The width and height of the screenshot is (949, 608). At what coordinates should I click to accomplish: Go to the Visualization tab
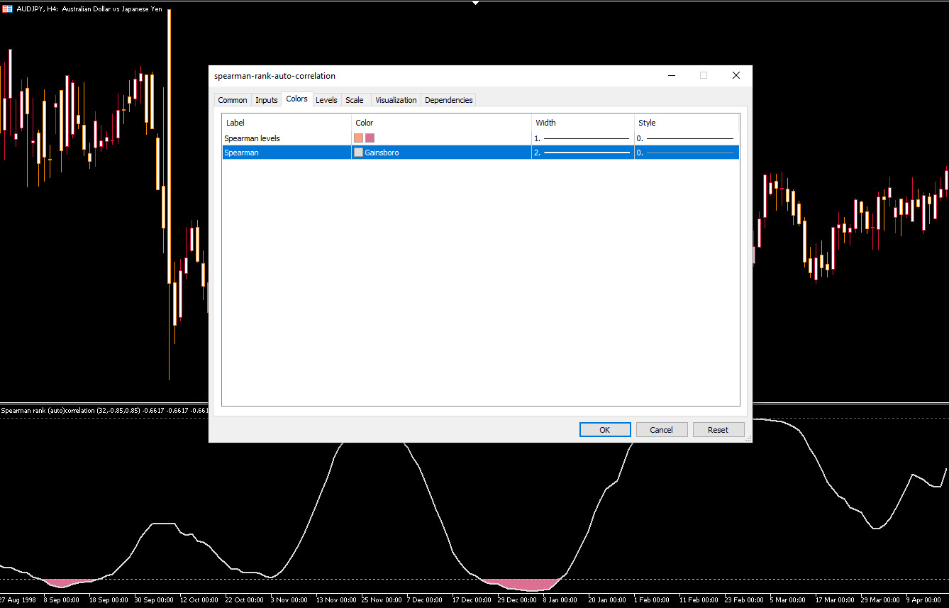[396, 100]
